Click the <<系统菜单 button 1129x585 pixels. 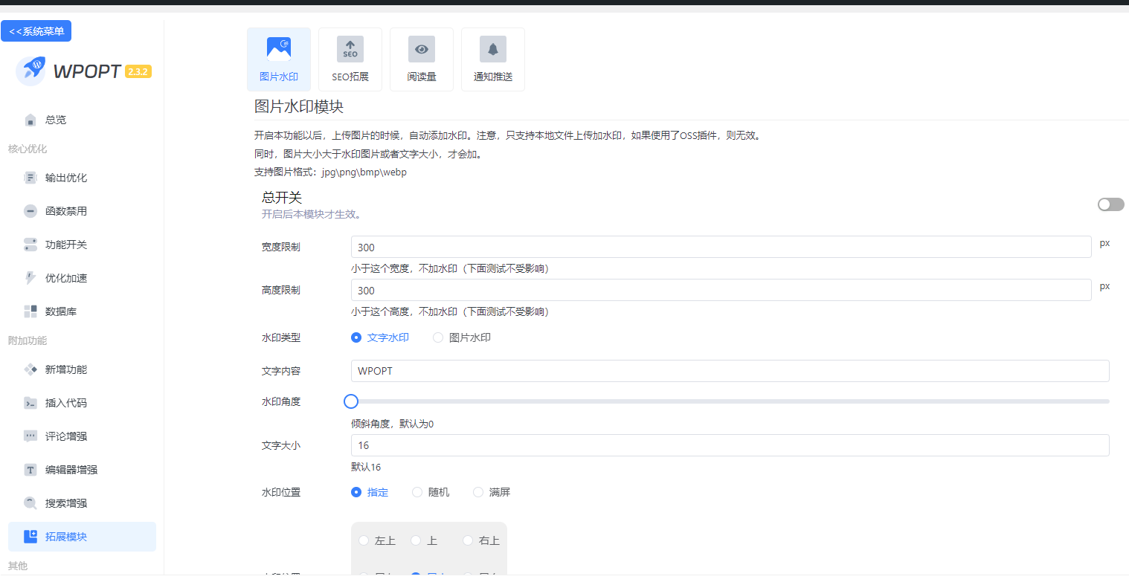[x=36, y=31]
